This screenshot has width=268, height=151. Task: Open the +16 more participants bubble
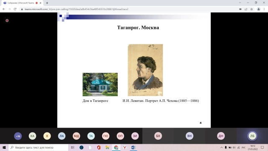18,136
